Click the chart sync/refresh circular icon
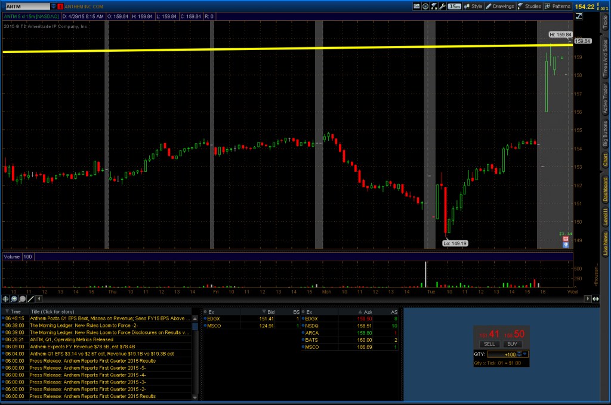611x405 pixels. [425, 6]
